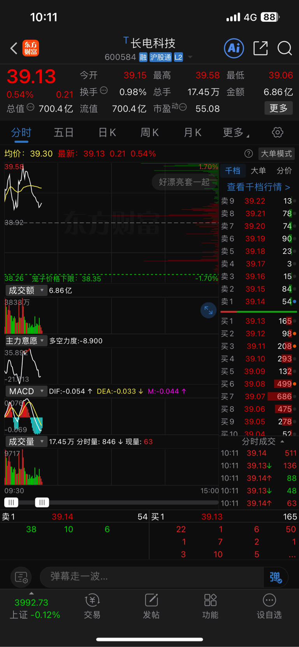Switch to 五日 tab
Screen dimensions: 299x647
point(64,133)
